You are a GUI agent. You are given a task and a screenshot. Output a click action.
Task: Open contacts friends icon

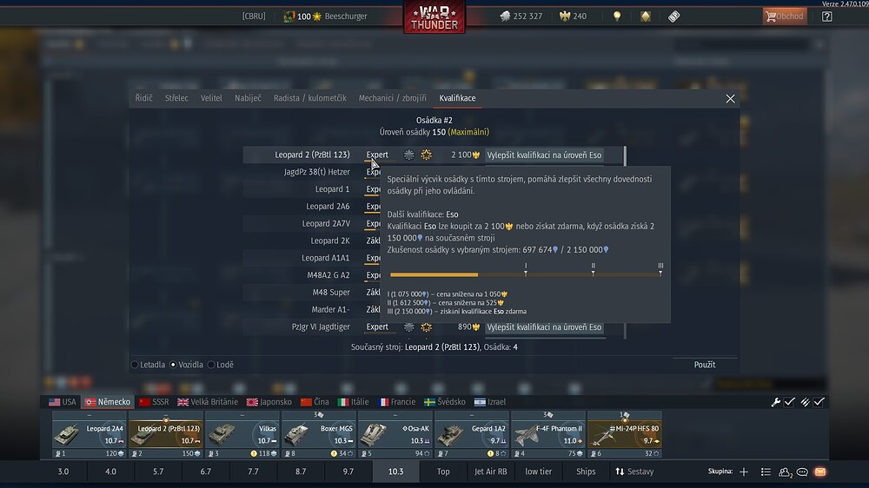coord(785,472)
